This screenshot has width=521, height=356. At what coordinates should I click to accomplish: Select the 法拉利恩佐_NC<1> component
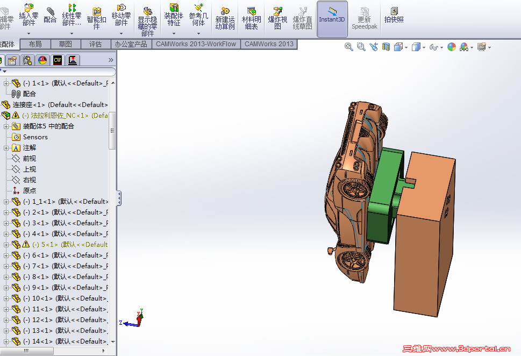tap(55, 115)
